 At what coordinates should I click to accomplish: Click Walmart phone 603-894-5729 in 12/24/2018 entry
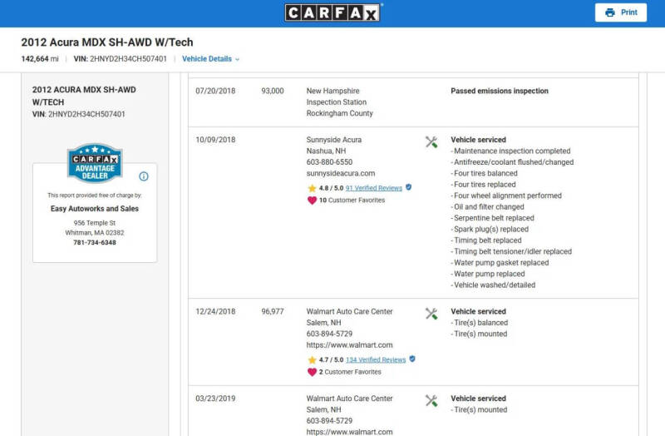329,334
